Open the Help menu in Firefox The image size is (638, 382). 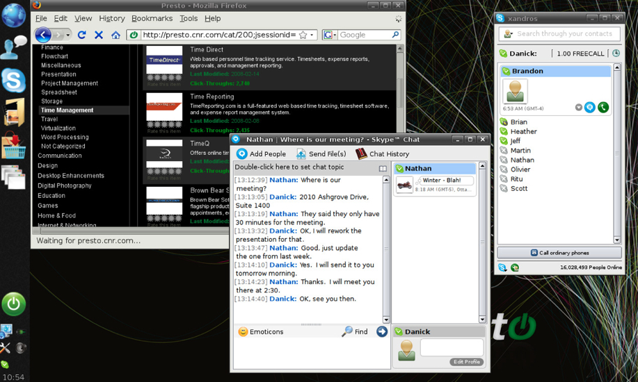[212, 18]
